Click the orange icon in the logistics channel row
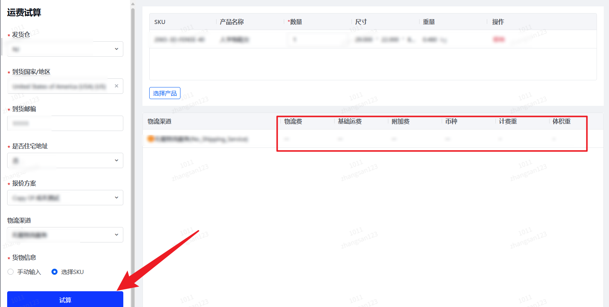The image size is (609, 307). click(x=150, y=139)
